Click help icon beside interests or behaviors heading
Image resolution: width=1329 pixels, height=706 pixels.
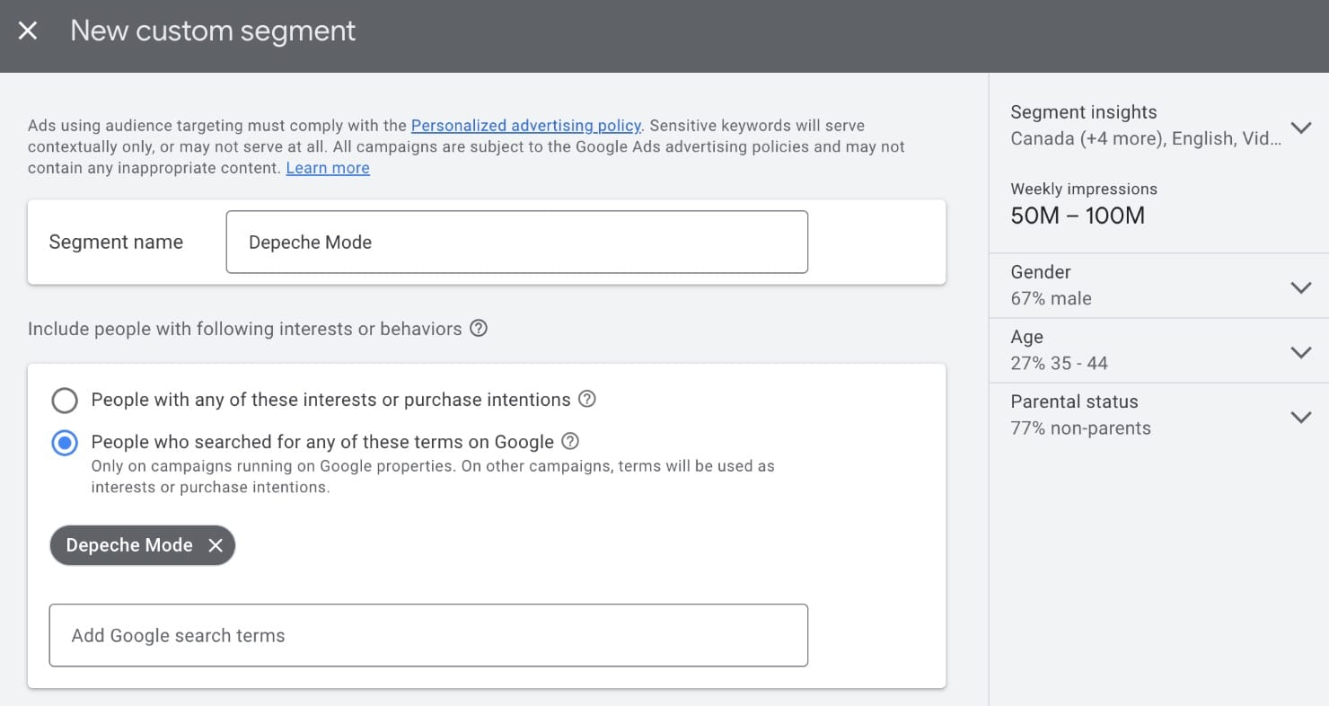479,329
